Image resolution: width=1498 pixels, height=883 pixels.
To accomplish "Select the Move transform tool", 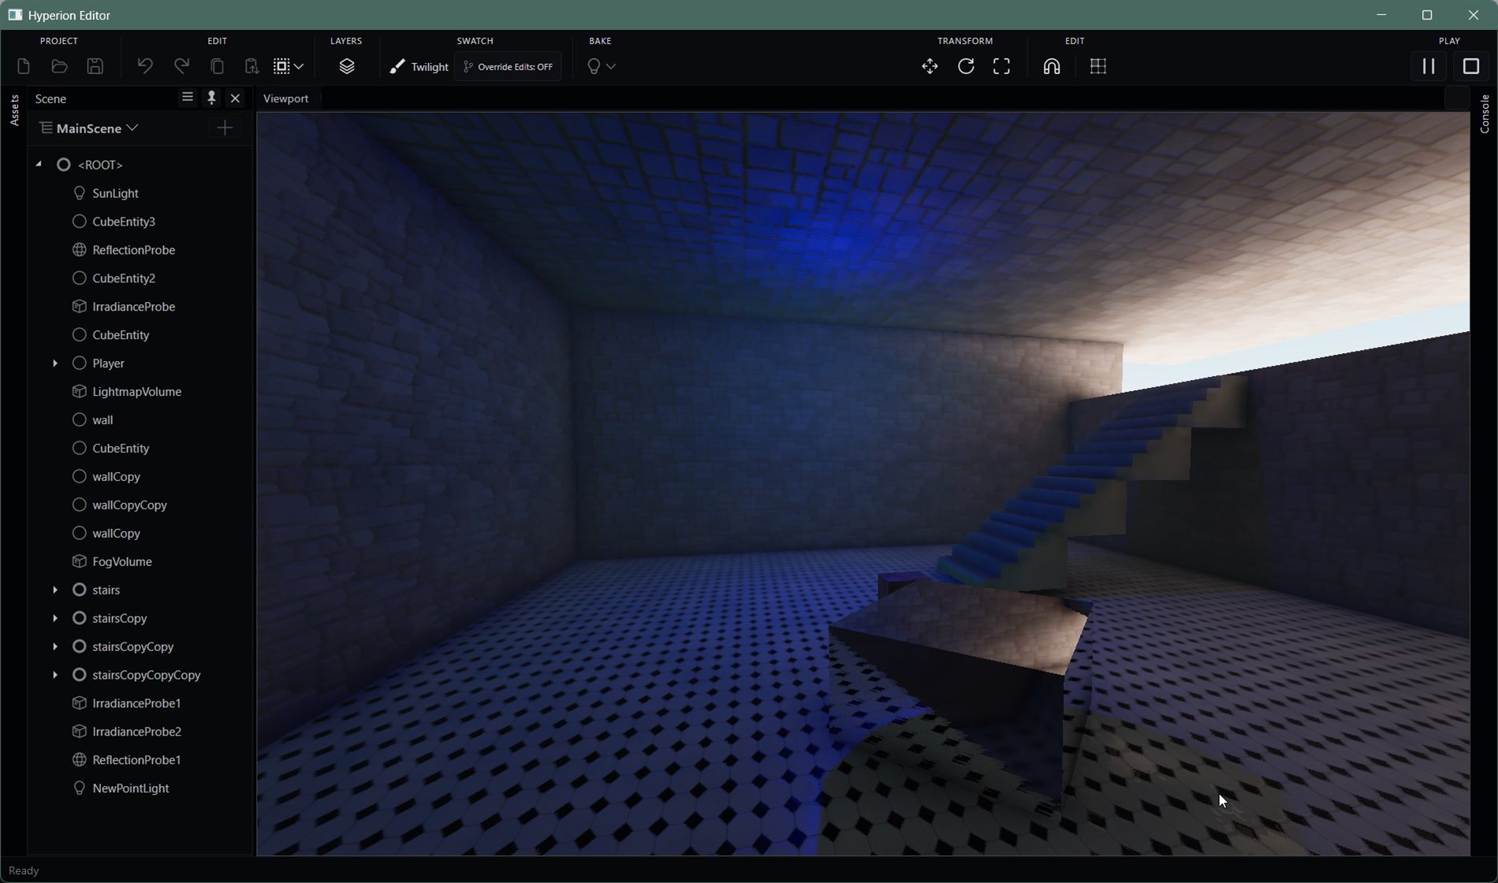I will (x=930, y=67).
